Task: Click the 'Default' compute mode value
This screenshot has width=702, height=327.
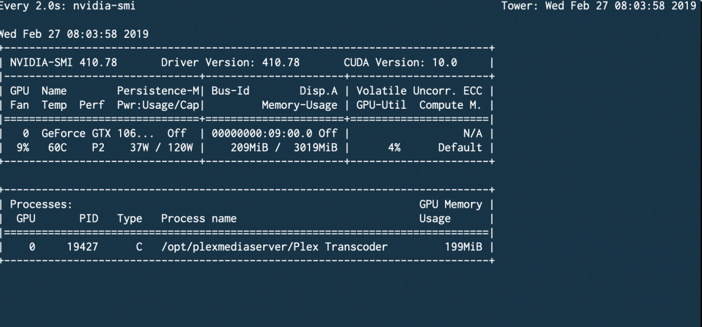Action: click(x=461, y=147)
